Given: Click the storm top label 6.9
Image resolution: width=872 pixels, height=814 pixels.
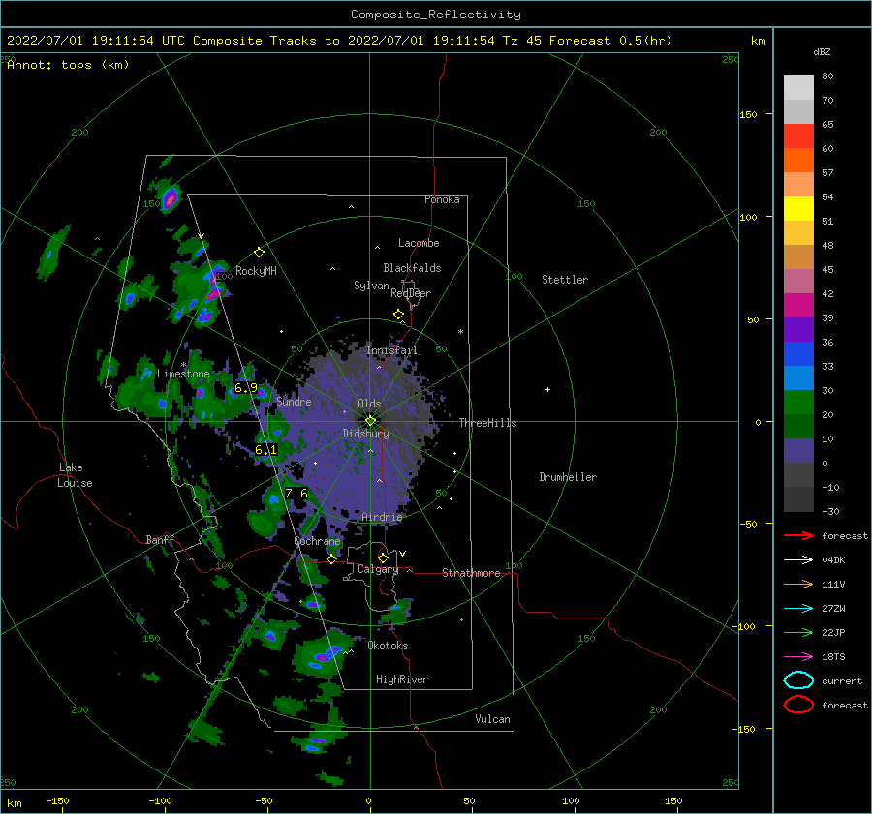Looking at the screenshot, I should point(246,388).
